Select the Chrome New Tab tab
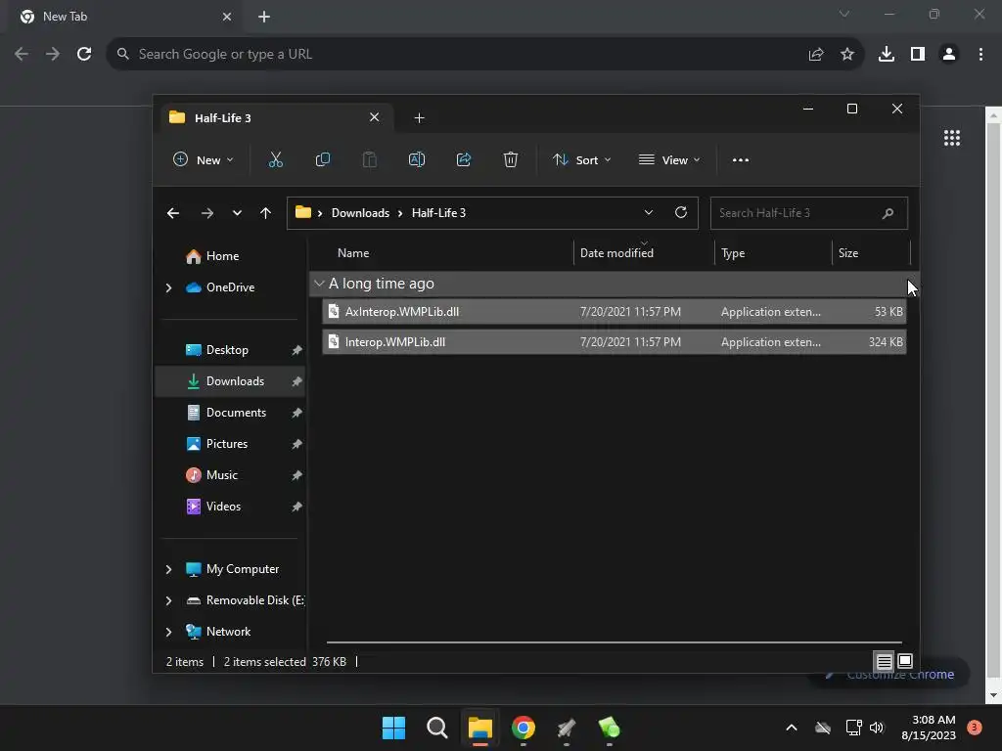 125,17
